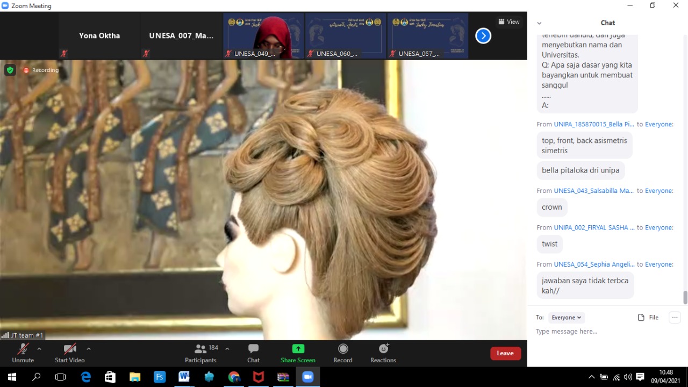Open the Participants panel icon
Screen dimensions: 688x387
tap(200, 349)
